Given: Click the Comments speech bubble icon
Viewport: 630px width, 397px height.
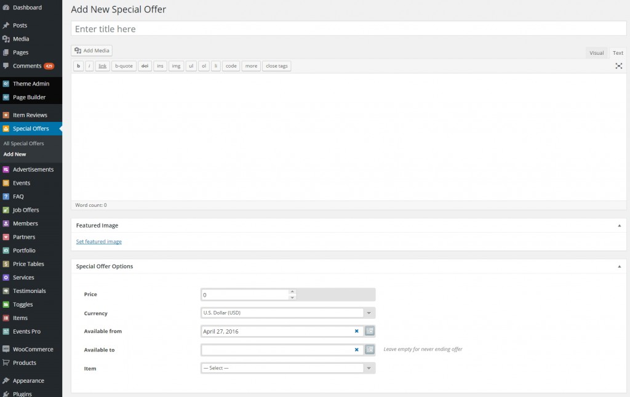Looking at the screenshot, I should tap(6, 66).
